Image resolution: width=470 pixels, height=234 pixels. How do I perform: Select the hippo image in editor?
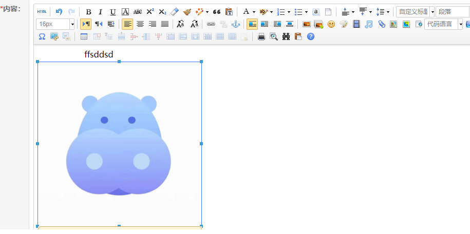(x=119, y=144)
